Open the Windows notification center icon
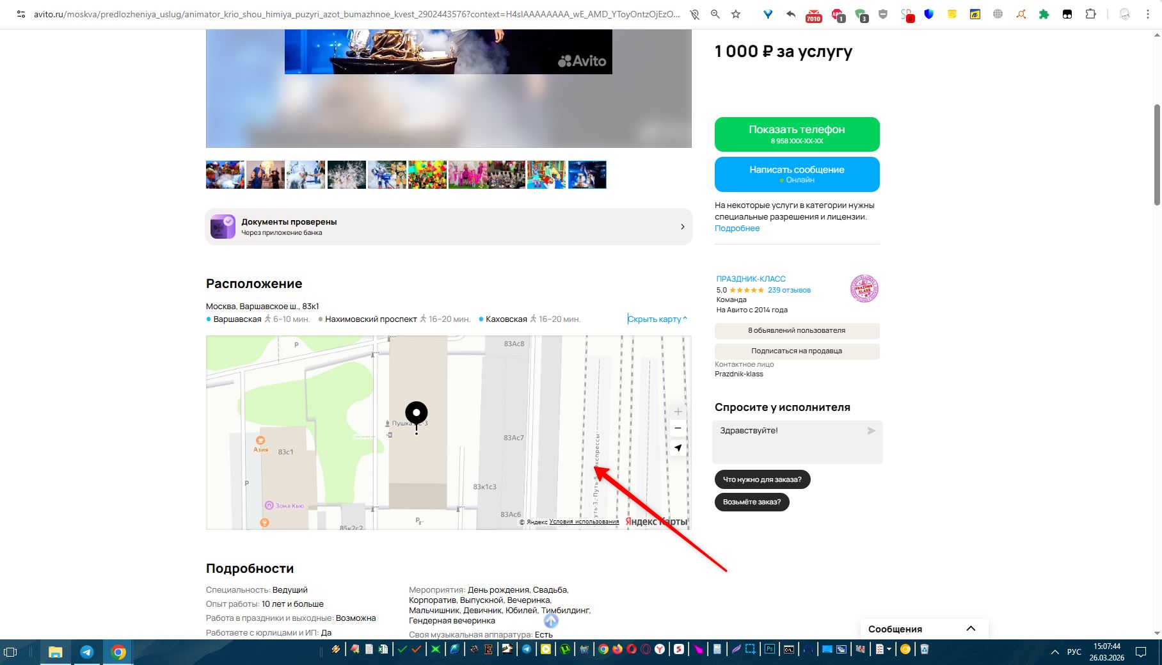Image resolution: width=1162 pixels, height=665 pixels. coord(1141,652)
